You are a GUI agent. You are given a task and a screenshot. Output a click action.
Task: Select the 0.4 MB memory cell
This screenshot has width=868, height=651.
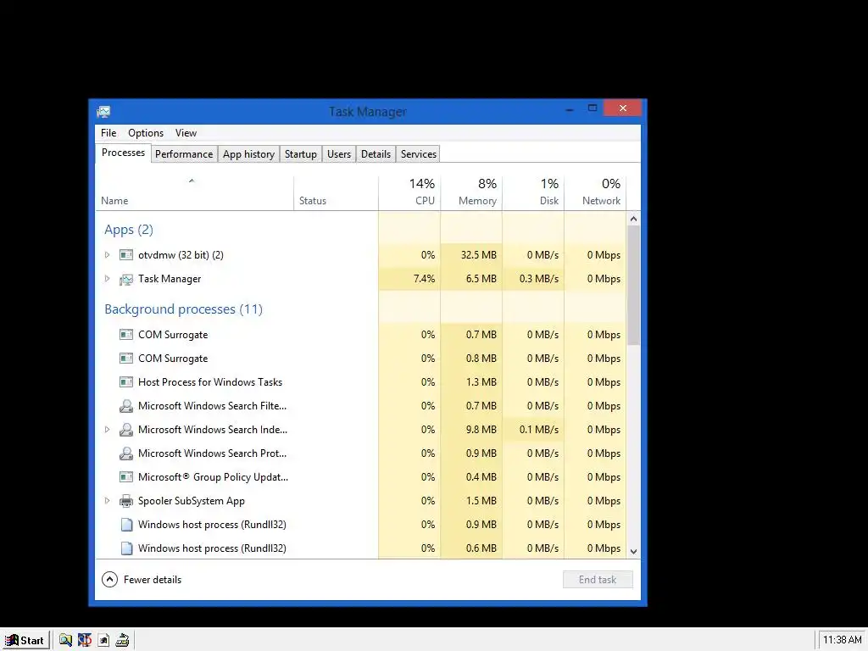click(x=471, y=477)
